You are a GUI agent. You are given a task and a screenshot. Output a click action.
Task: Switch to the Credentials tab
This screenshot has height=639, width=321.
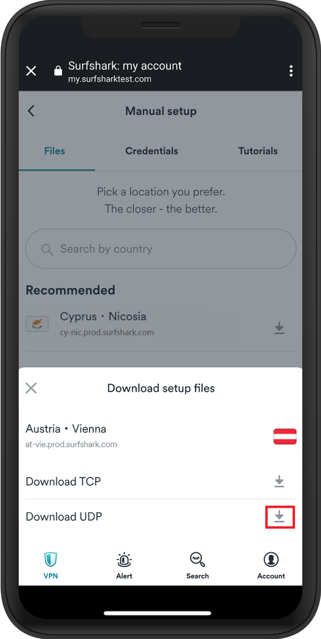tap(152, 151)
